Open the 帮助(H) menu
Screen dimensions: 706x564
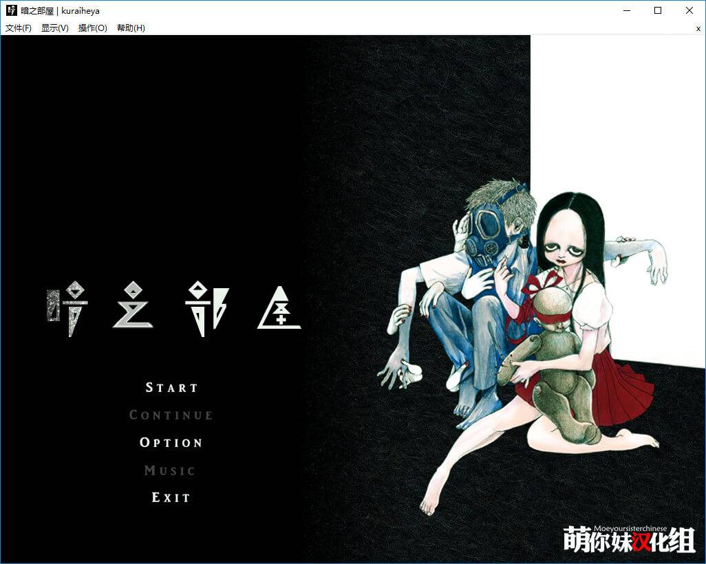[131, 28]
